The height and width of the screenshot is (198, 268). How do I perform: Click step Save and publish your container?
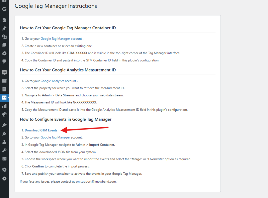[83, 174]
